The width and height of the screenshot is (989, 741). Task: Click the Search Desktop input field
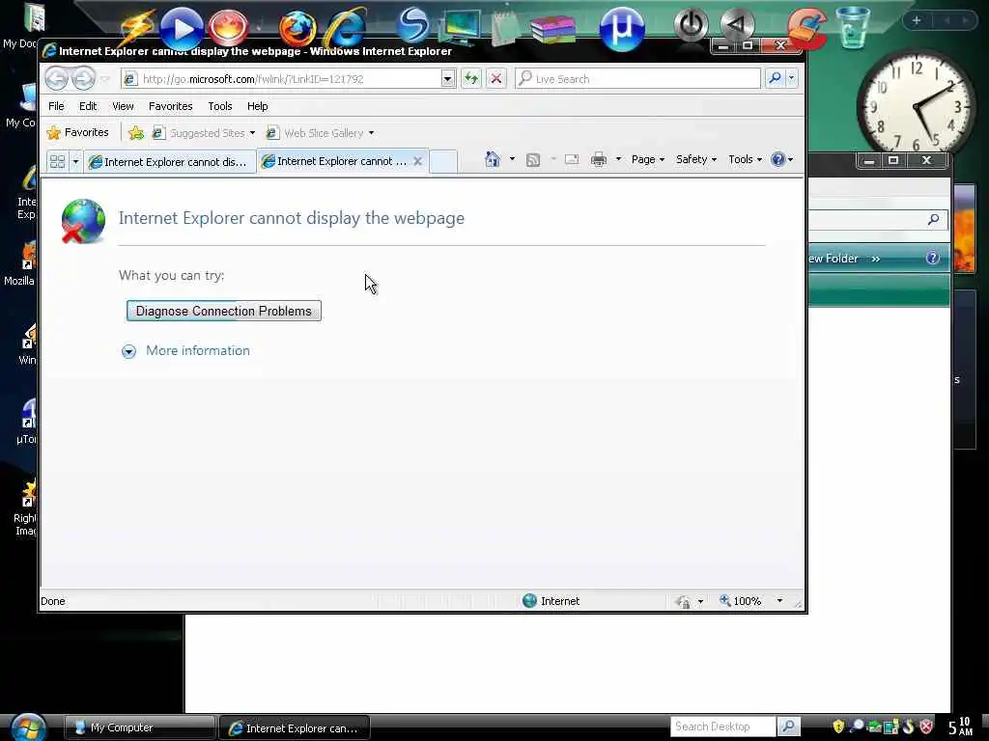(722, 727)
